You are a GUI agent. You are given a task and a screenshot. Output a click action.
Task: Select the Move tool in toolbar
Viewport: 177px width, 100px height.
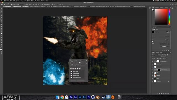pyautogui.click(x=1, y=8)
